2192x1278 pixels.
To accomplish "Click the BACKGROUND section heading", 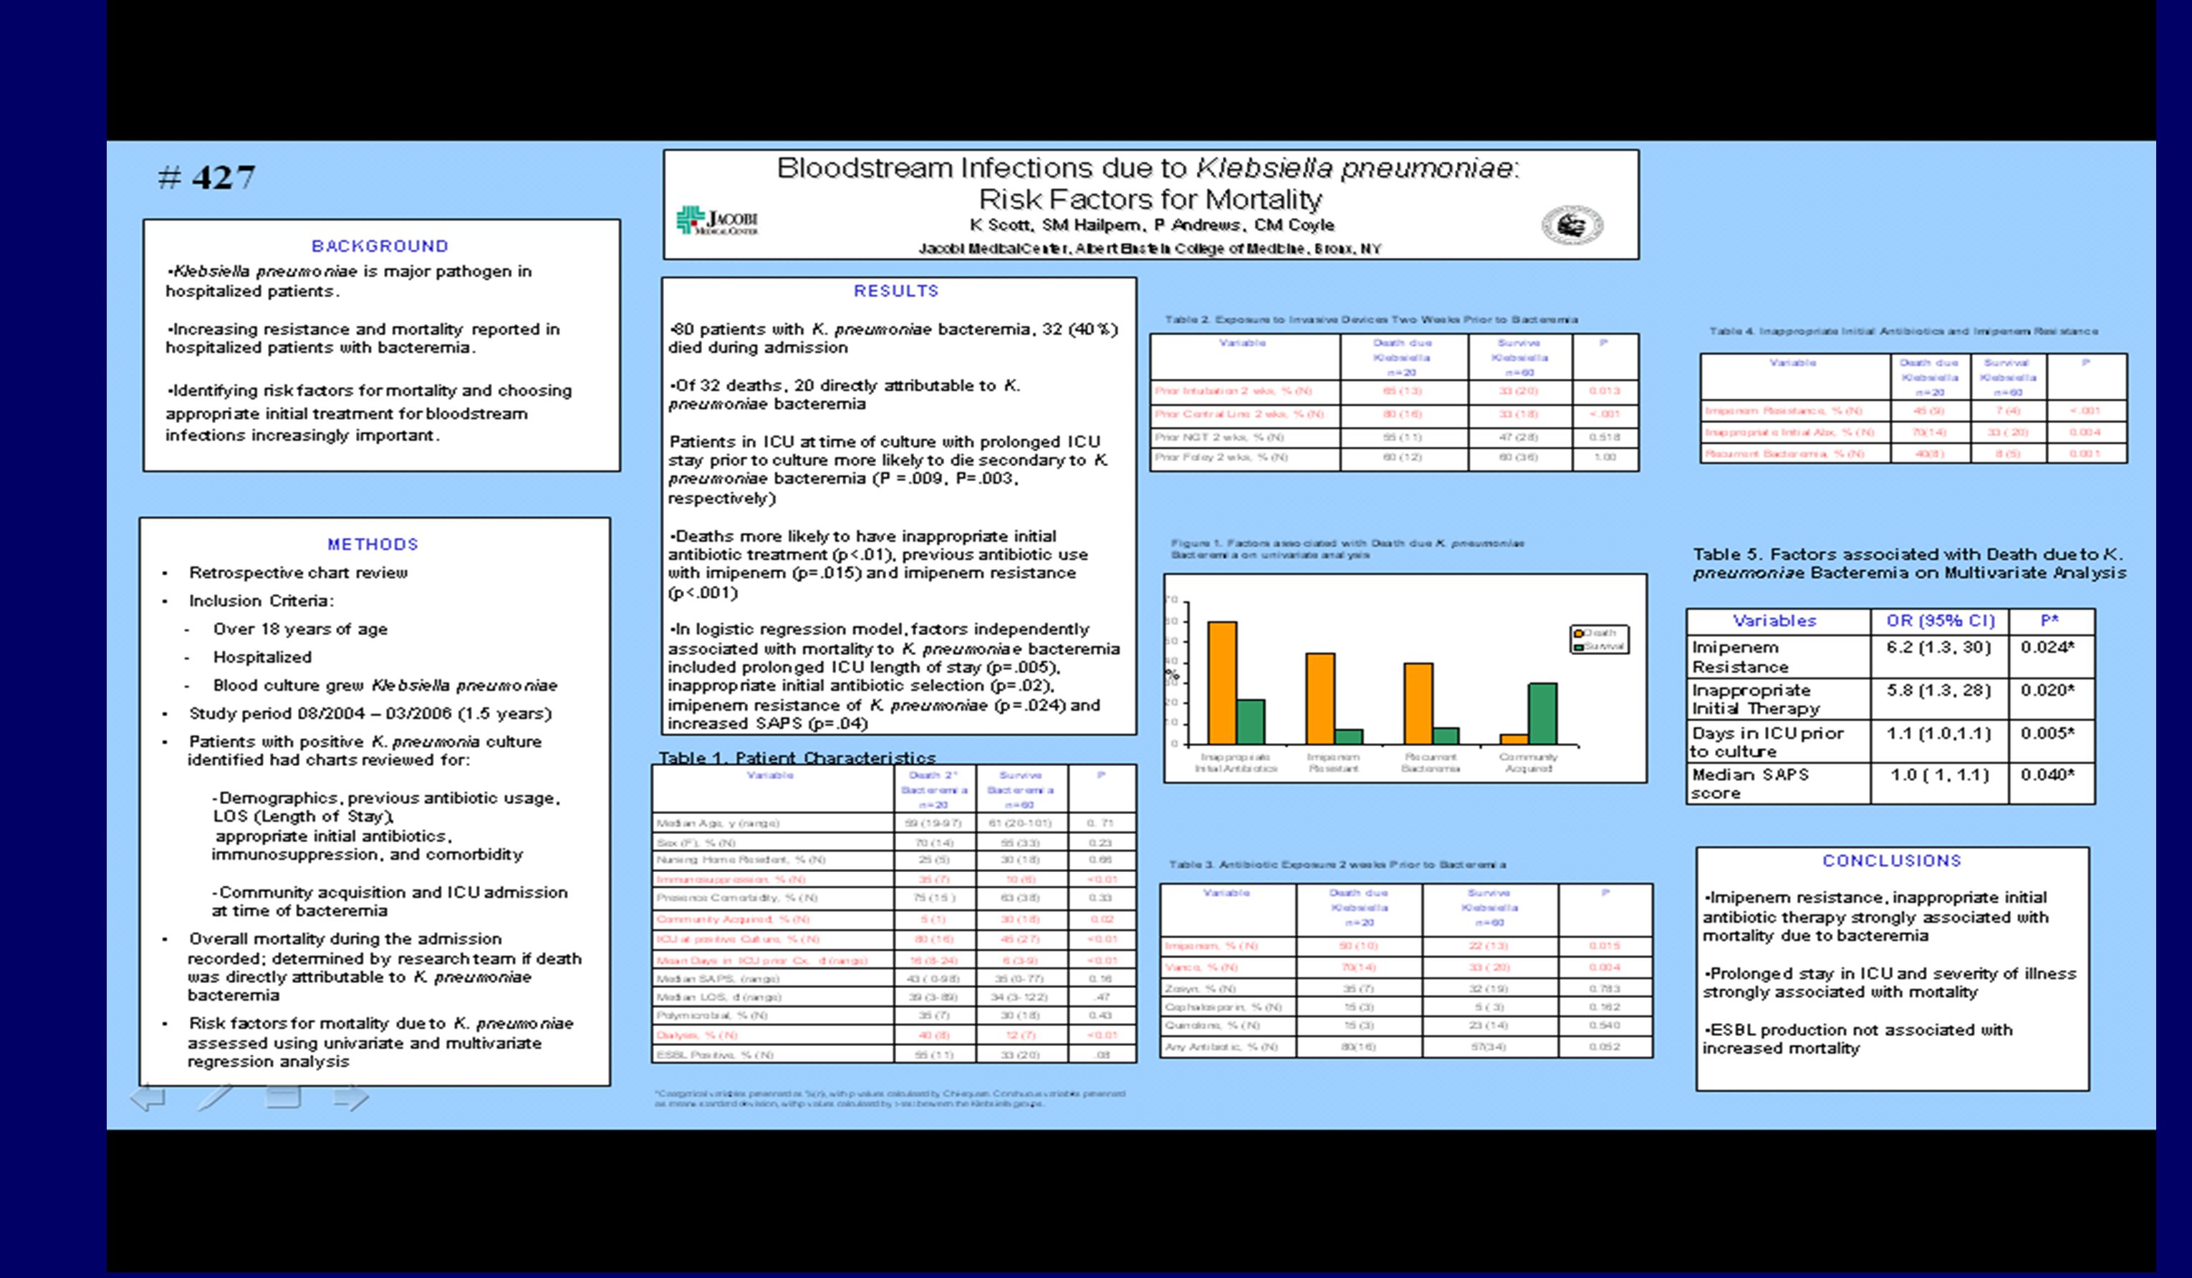I will pos(380,246).
